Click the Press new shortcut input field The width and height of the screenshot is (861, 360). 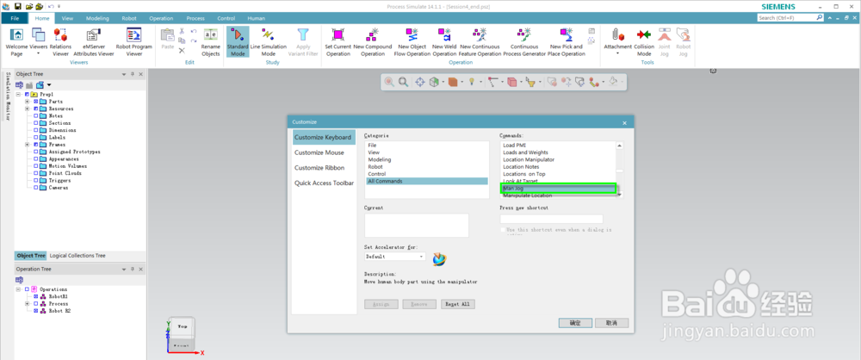pyautogui.click(x=551, y=219)
